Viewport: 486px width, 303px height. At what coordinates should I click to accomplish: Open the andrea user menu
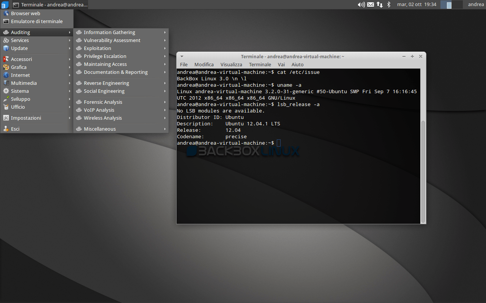click(476, 5)
